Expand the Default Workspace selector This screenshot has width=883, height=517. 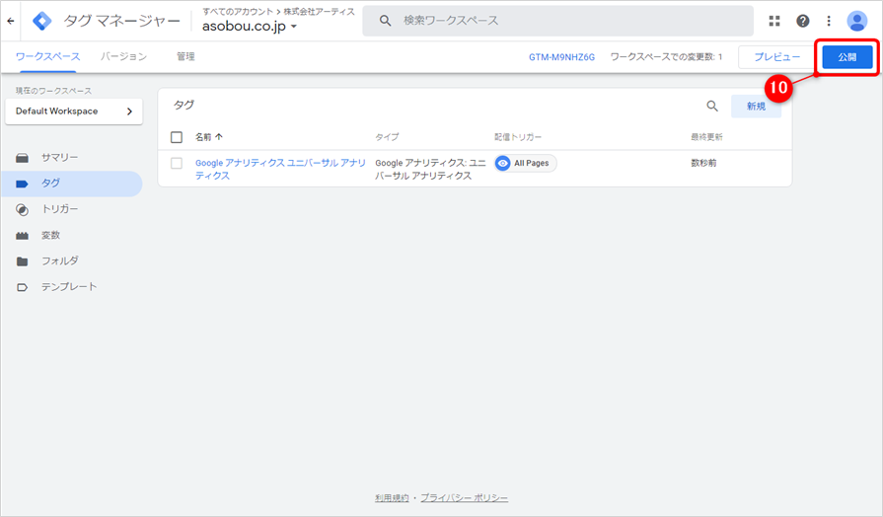(x=74, y=111)
